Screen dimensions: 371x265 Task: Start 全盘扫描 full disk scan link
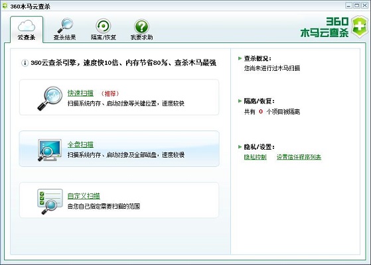tap(80, 144)
